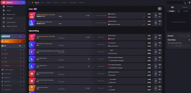This screenshot has width=191, height=93.
Task: Collapse the Esports menu header
Action: 13,3
